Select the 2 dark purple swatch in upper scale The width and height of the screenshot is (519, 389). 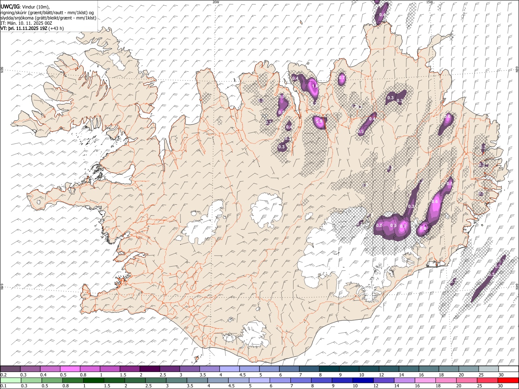[x=150, y=369]
